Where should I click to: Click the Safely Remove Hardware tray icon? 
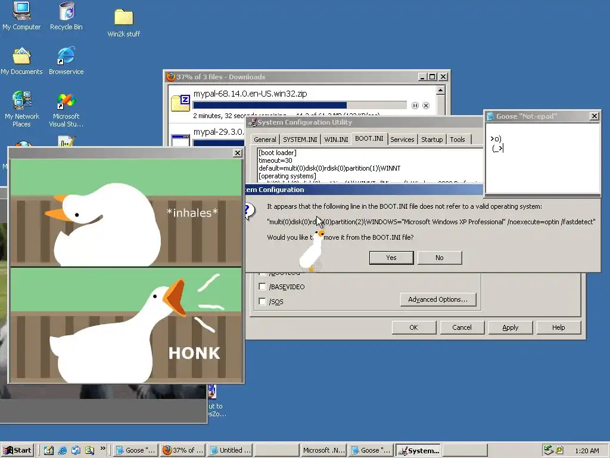(548, 450)
